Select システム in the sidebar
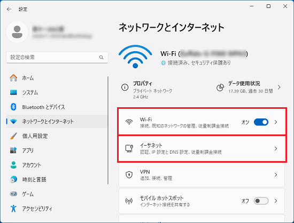This screenshot has width=294, height=223. [x=57, y=92]
